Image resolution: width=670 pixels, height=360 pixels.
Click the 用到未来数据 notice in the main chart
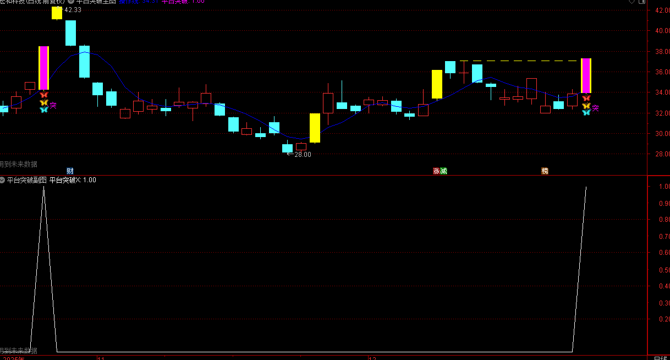pos(19,164)
